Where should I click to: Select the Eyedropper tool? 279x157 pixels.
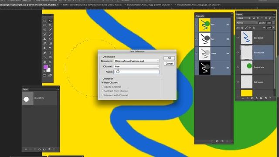[x=50, y=30]
